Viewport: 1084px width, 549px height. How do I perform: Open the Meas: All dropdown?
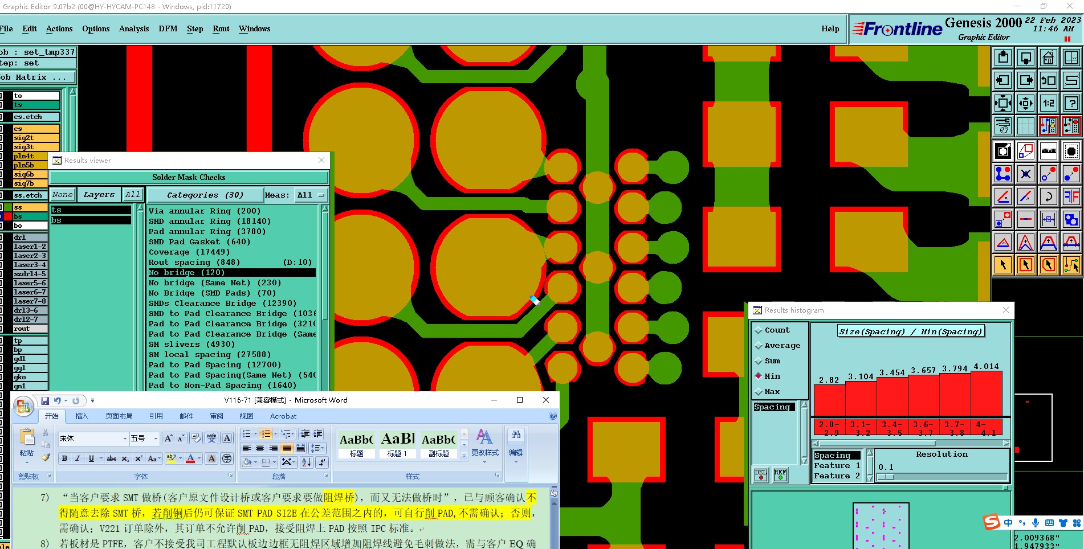pyautogui.click(x=311, y=195)
